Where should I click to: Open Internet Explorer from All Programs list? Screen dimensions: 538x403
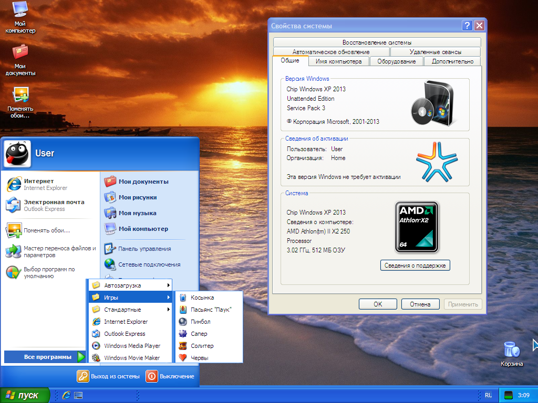(130, 322)
